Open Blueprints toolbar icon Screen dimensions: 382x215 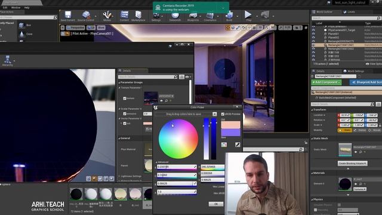(193, 17)
